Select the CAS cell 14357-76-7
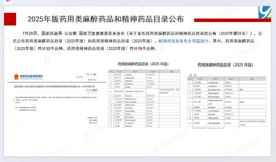The width and height of the screenshot is (276, 162). click(153, 102)
